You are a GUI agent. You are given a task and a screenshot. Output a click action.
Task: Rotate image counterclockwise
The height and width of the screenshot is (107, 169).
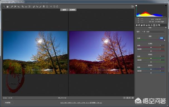(x=54, y=7)
